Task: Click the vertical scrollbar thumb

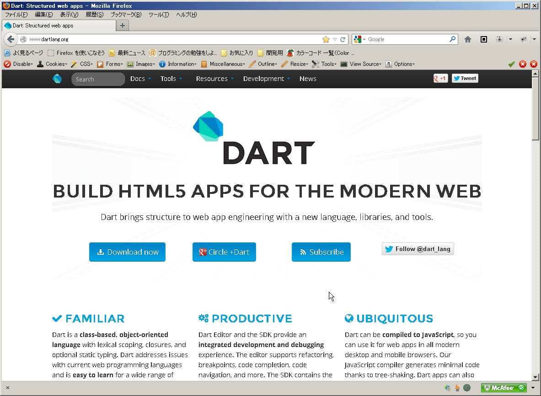Action: 535,108
